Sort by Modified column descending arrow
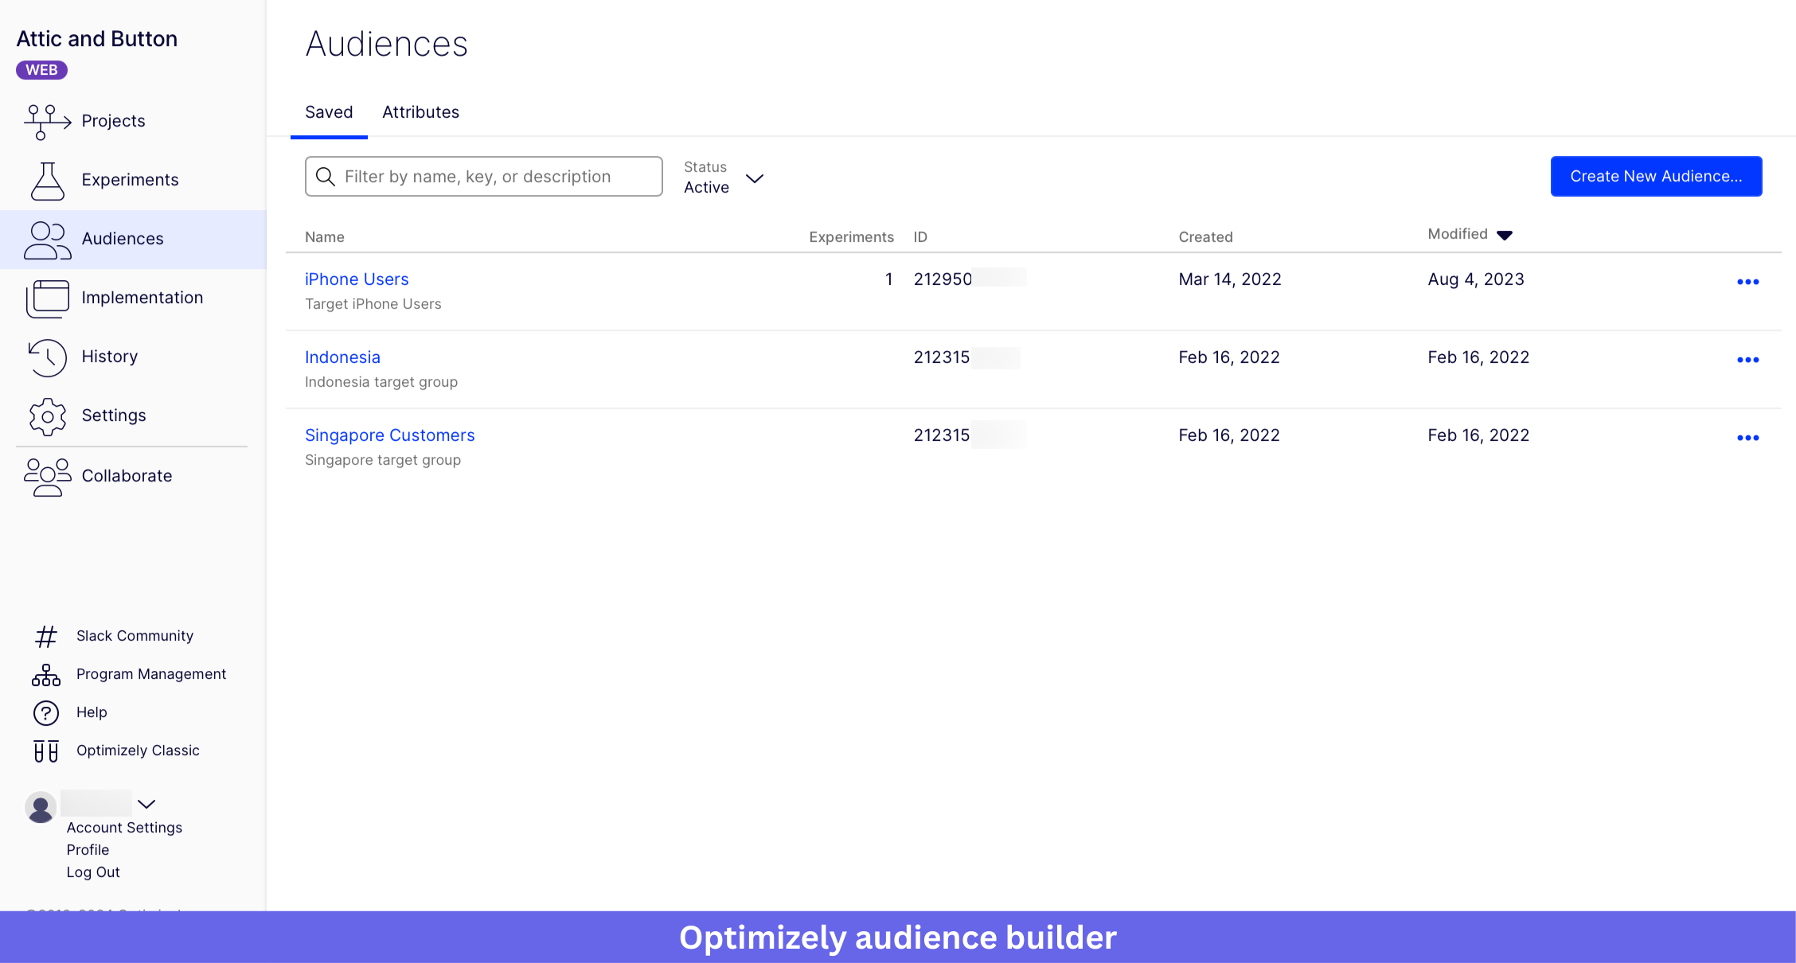The height and width of the screenshot is (963, 1796). tap(1505, 235)
